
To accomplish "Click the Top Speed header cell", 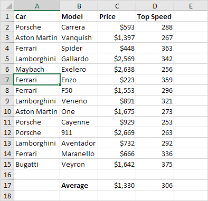I will pyautogui.click(x=155, y=16).
